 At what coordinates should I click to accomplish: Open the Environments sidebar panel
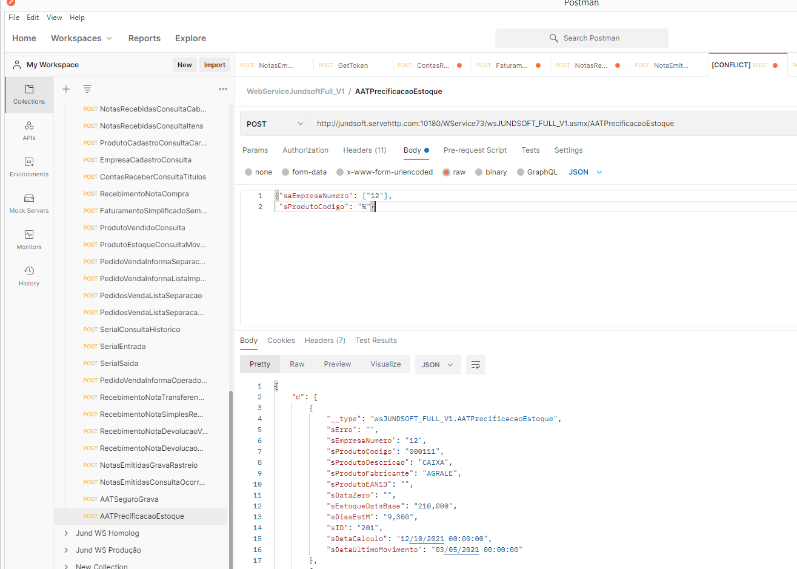point(29,167)
